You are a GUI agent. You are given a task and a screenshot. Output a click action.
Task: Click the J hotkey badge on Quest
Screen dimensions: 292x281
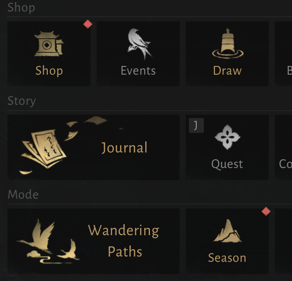pyautogui.click(x=196, y=125)
